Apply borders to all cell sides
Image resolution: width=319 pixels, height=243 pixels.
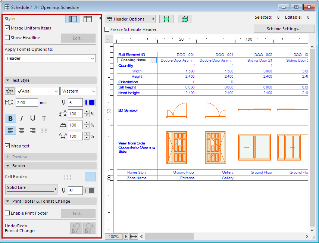(x=91, y=177)
